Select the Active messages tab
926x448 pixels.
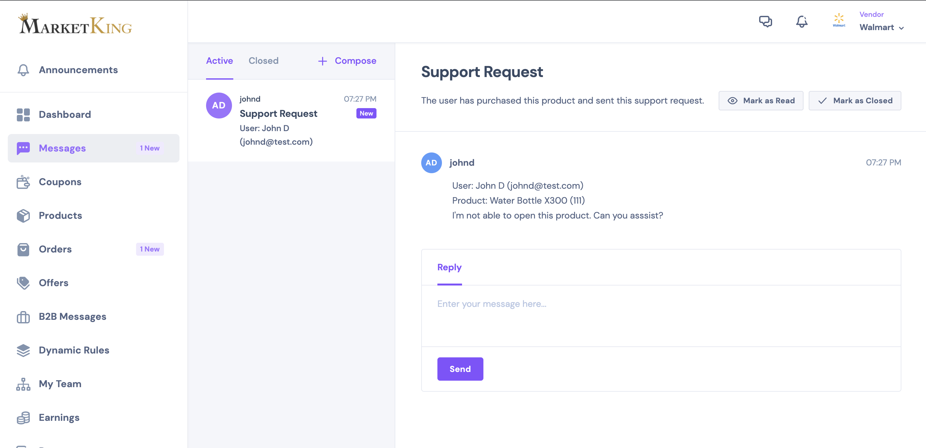tap(219, 61)
